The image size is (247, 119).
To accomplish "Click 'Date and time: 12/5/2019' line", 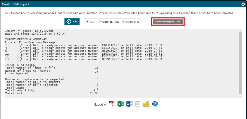I will click(35, 34).
